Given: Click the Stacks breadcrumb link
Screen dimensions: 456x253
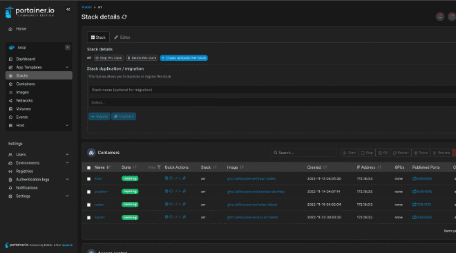Looking at the screenshot, I should click(86, 7).
